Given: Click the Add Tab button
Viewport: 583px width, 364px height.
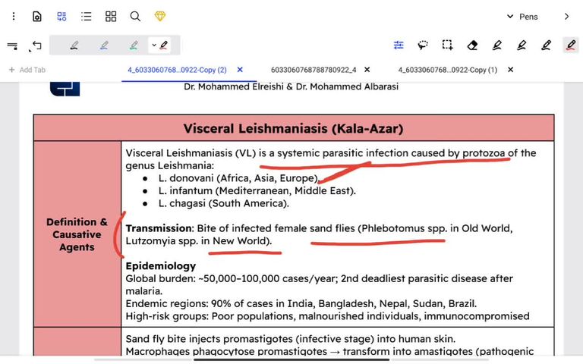Looking at the screenshot, I should tap(27, 70).
